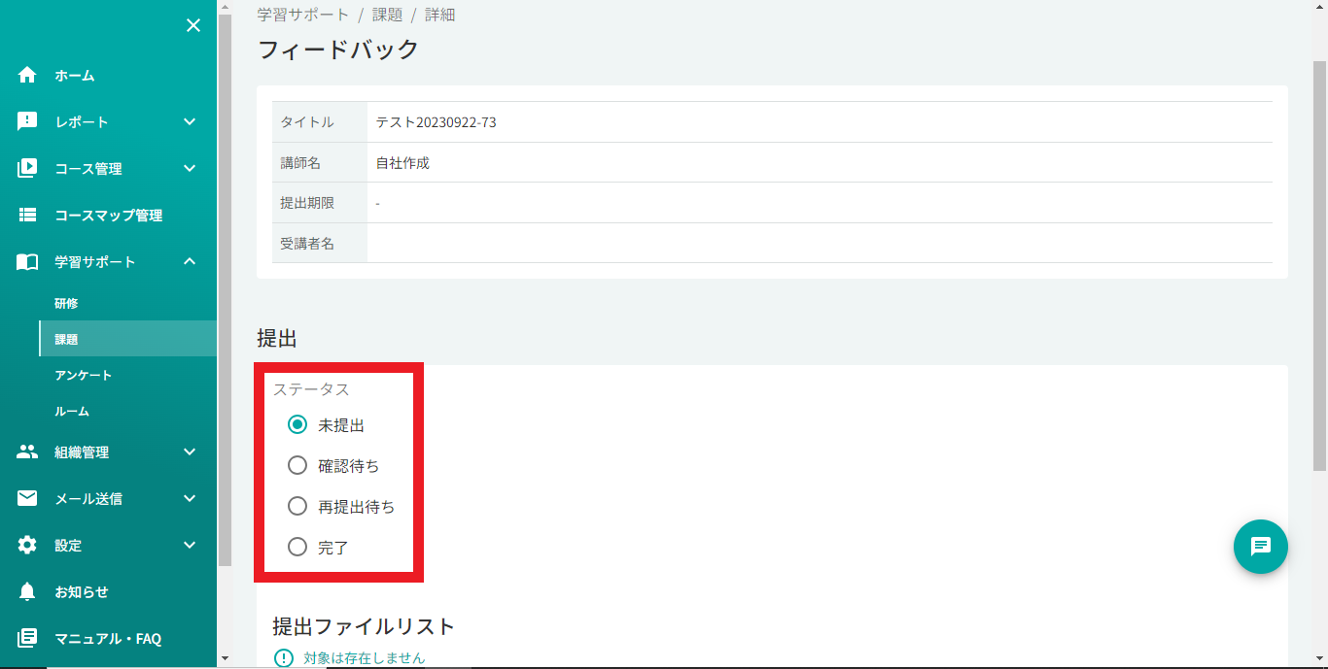Click the マニュアル・FAQ document icon
Screen dimensions: 1328x669
[x=27, y=638]
